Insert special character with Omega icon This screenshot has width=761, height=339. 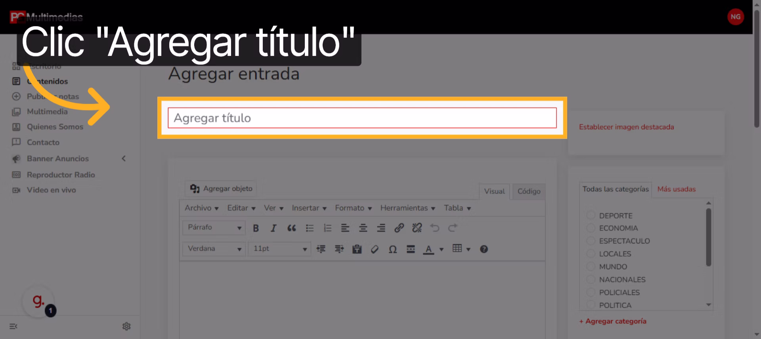pos(392,249)
